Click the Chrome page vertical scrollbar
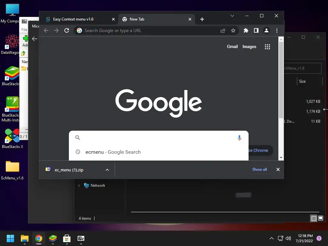 click(x=281, y=79)
